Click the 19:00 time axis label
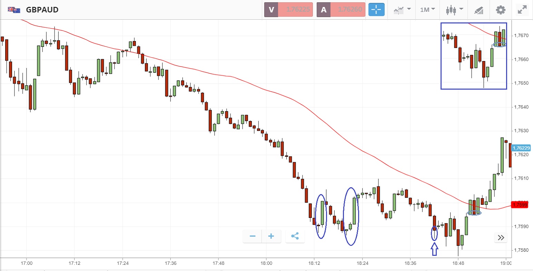 pos(506,263)
